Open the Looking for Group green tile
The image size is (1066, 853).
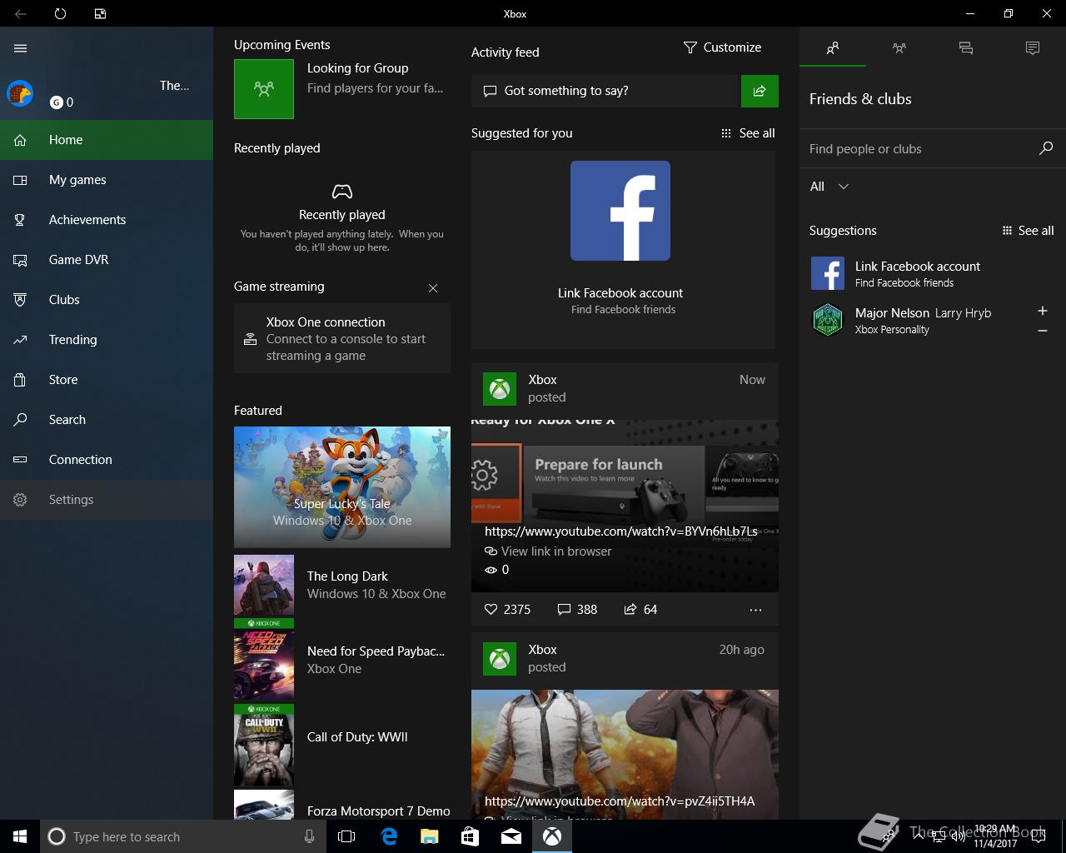point(264,89)
